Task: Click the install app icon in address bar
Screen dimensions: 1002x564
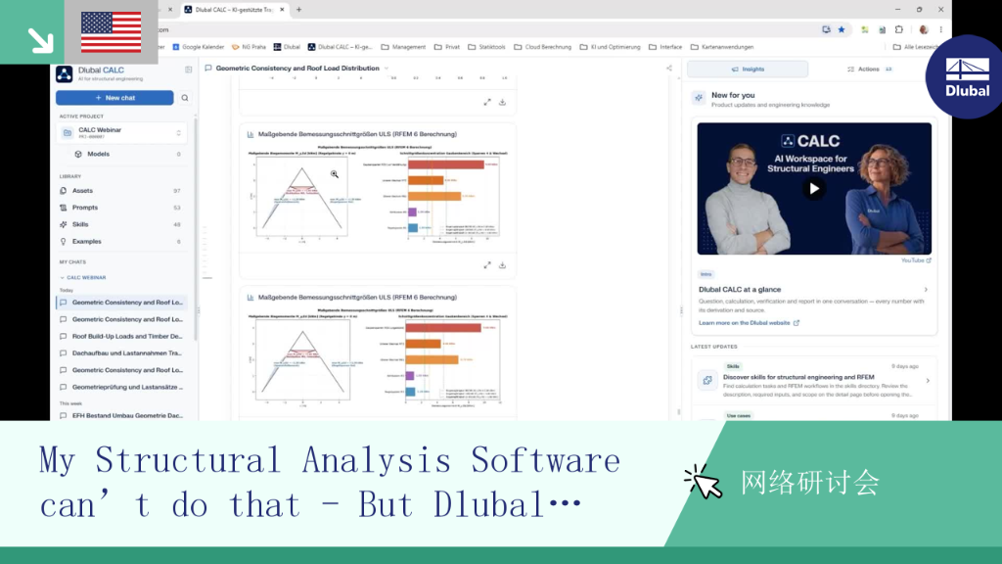Action: pyautogui.click(x=826, y=29)
